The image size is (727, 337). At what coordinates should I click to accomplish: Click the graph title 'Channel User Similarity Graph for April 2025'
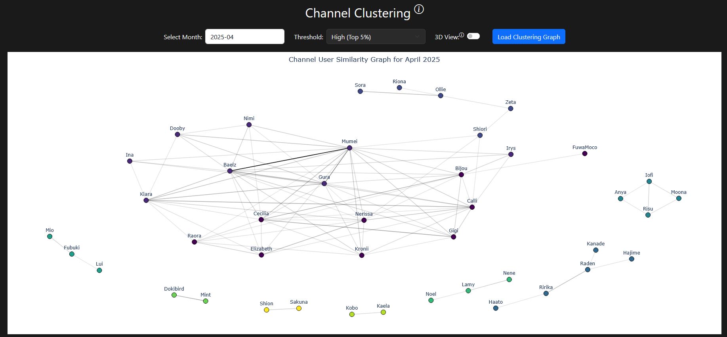364,59
